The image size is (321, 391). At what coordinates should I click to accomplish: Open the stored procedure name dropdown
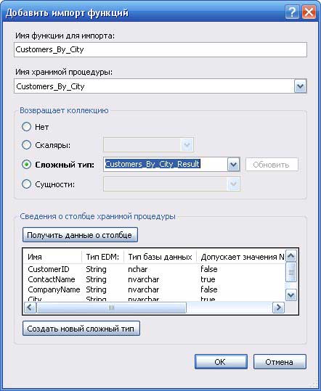pos(300,86)
